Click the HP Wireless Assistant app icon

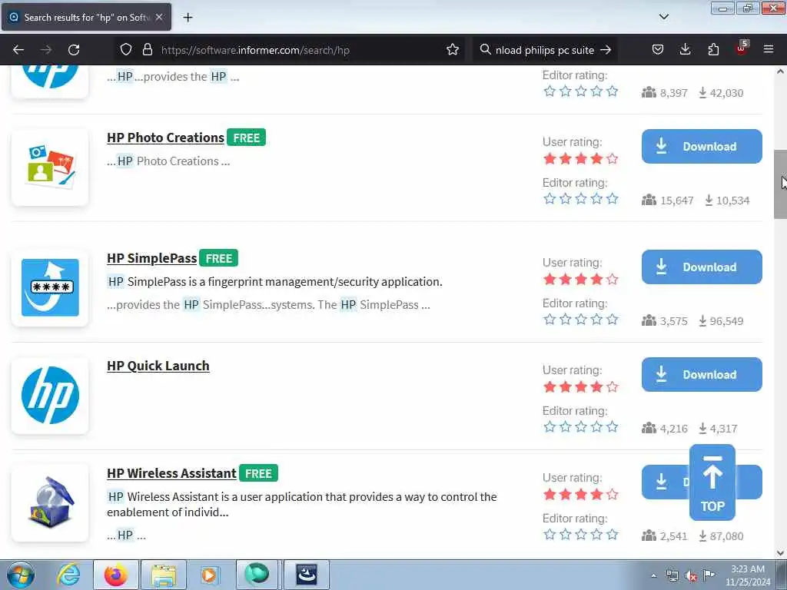(50, 502)
